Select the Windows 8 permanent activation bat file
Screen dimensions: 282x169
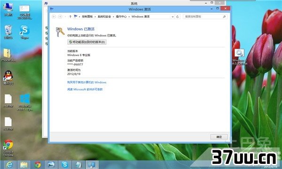click(239, 57)
